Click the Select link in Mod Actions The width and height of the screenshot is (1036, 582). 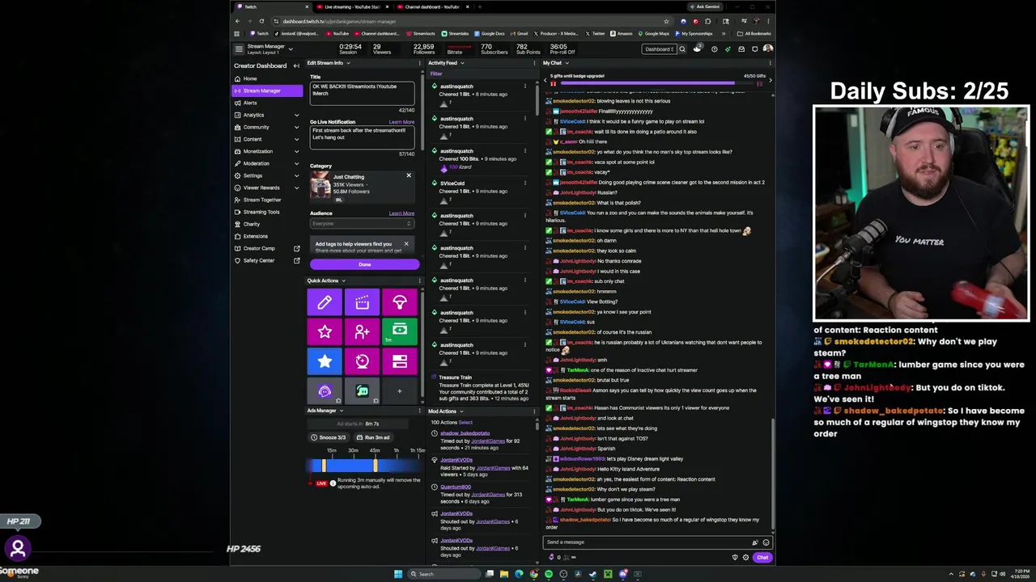click(465, 422)
